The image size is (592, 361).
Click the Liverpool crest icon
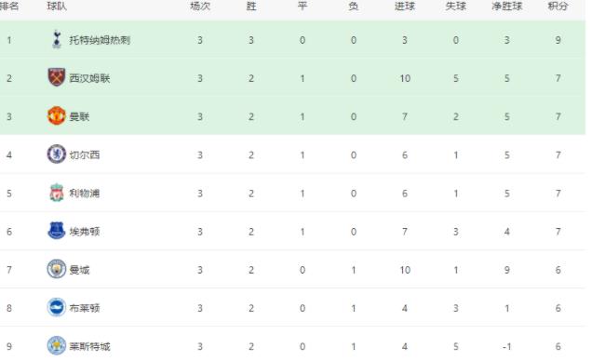[x=57, y=193]
